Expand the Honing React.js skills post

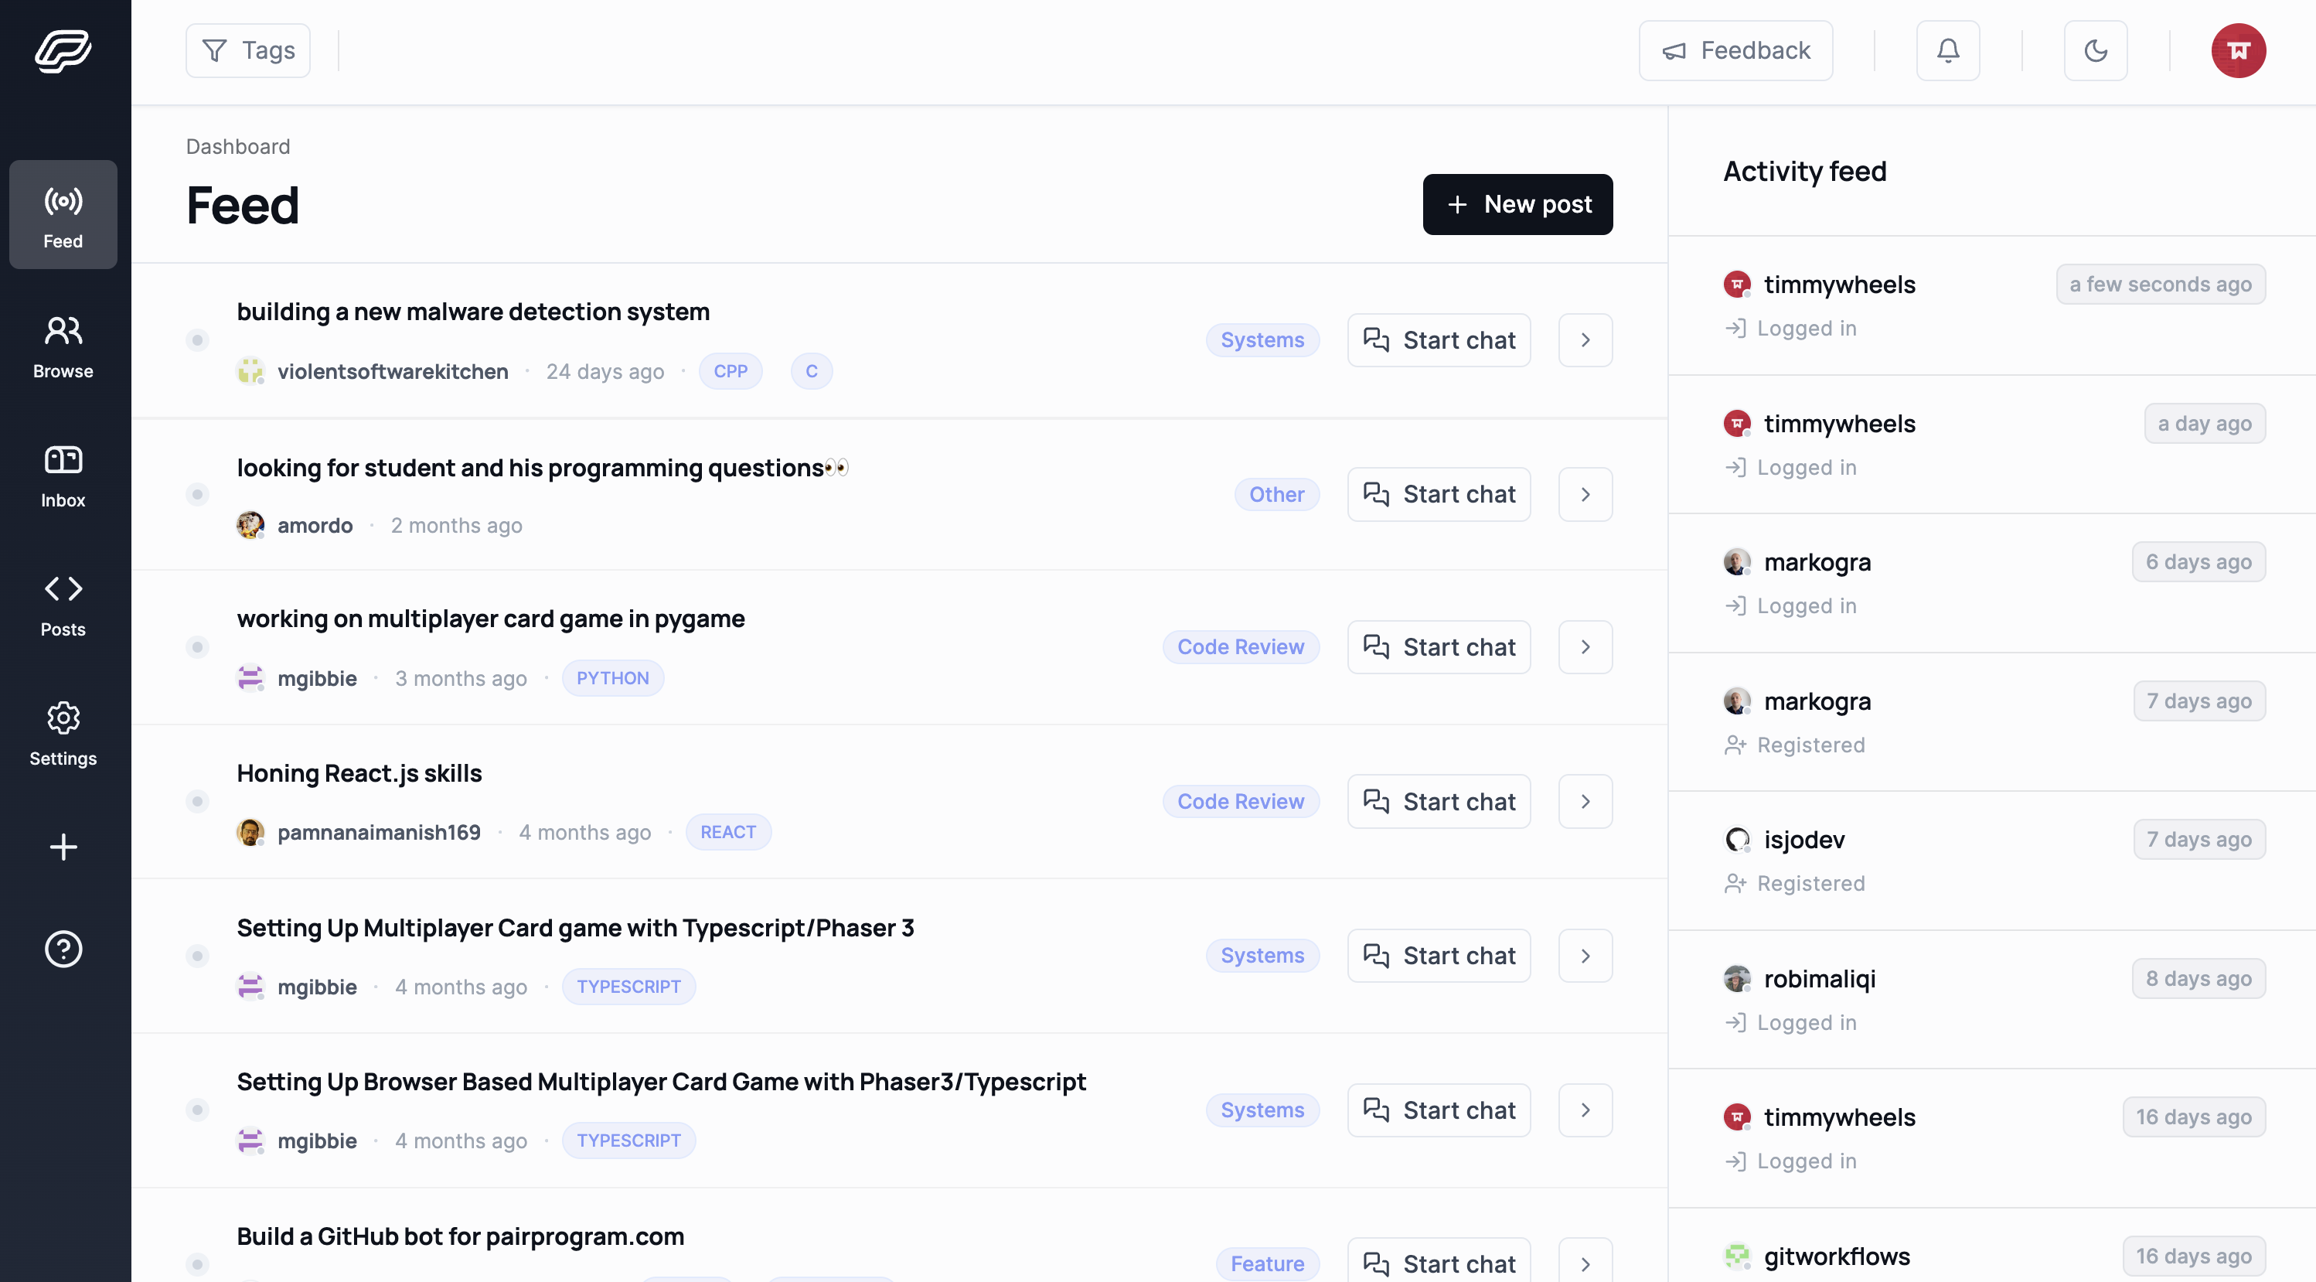point(1585,801)
